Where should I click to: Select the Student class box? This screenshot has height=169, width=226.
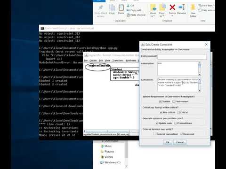click(125, 74)
